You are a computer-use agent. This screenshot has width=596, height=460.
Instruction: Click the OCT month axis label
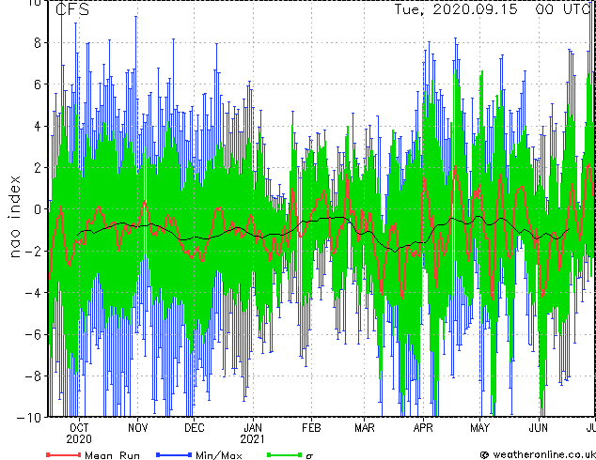click(x=79, y=428)
